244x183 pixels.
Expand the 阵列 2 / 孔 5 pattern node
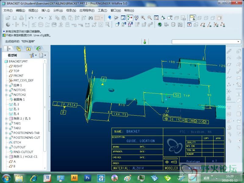coord(6,119)
